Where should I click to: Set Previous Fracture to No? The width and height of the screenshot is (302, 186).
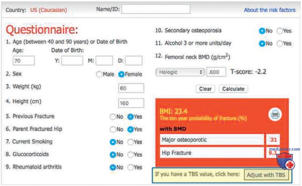point(113,117)
